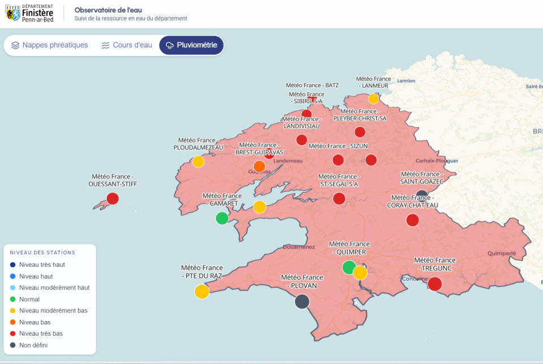Screen dimensions: 543x364
Task: Click the Météo France - BATZ label
Action: click(312, 85)
